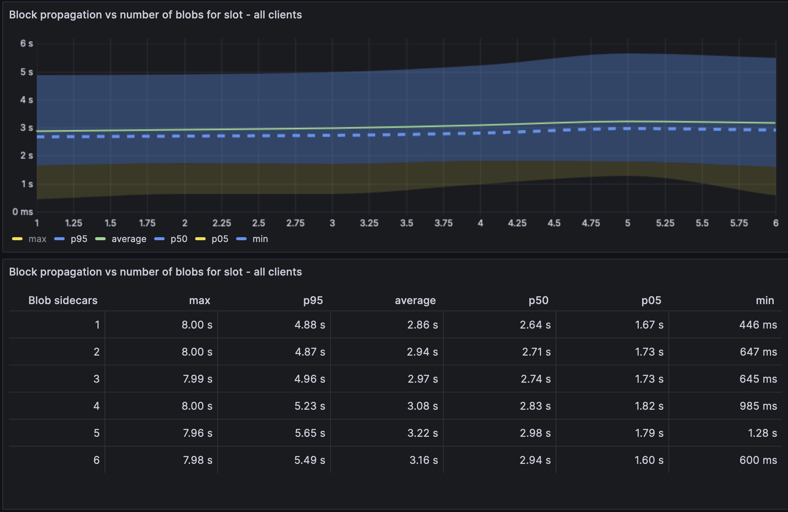Toggle p05 series via legend label
788x512 pixels.
pos(220,239)
